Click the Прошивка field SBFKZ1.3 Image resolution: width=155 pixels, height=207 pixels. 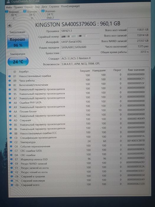pos(80,31)
